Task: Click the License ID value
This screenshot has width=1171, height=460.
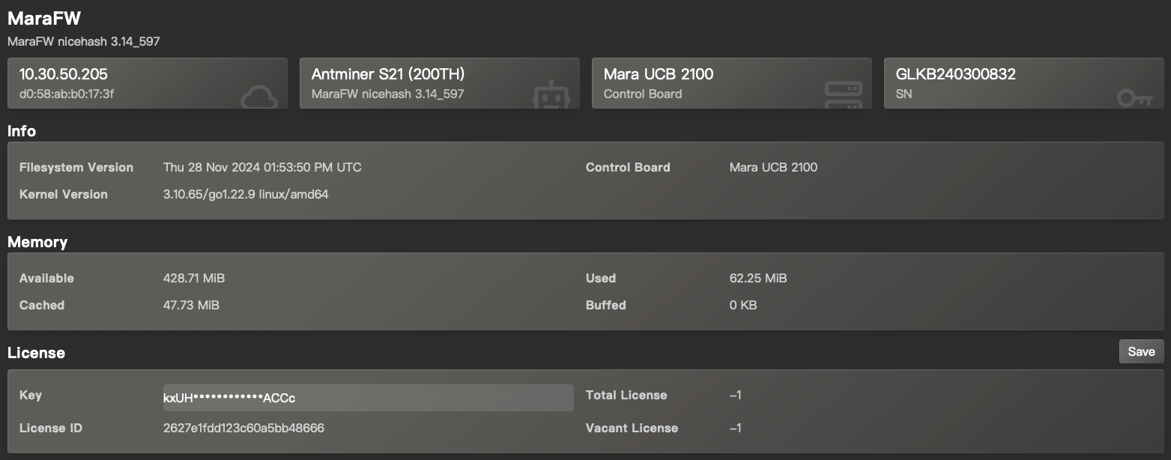Action: (243, 428)
